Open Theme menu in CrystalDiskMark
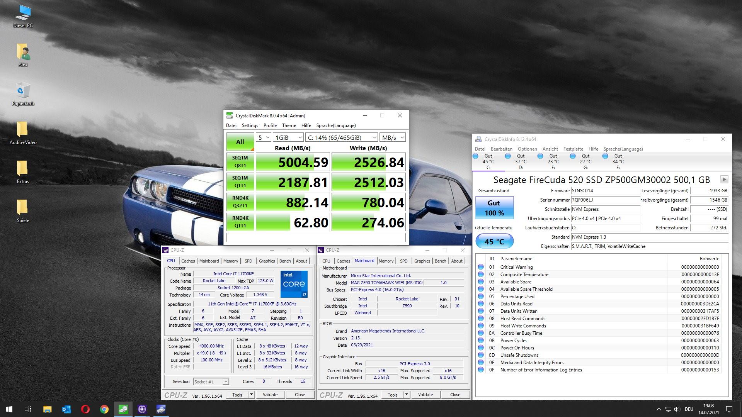Image resolution: width=742 pixels, height=417 pixels. click(289, 125)
